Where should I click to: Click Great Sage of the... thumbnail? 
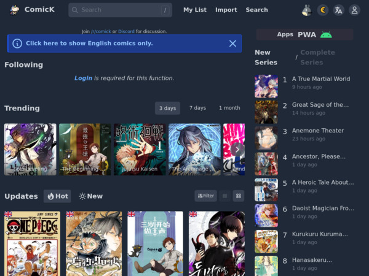point(266,112)
